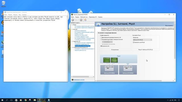
Task: Click the System Information icon at bottom-left panel
Action: click(x=73, y=80)
